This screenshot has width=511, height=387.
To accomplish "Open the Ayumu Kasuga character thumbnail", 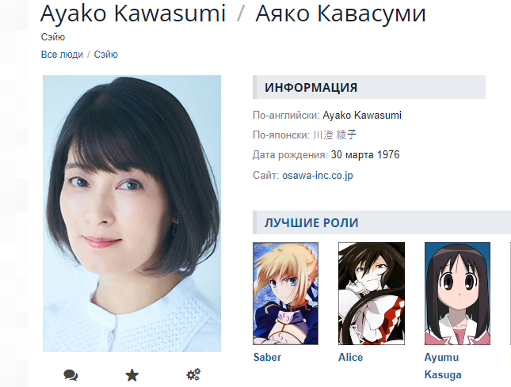I will tap(457, 294).
